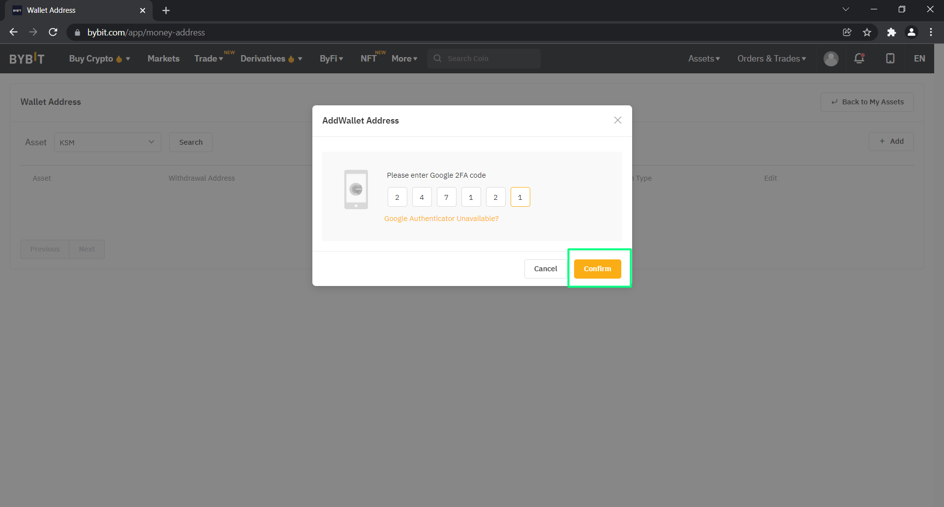The height and width of the screenshot is (507, 944).
Task: Click the notification bell icon
Action: coord(859,59)
